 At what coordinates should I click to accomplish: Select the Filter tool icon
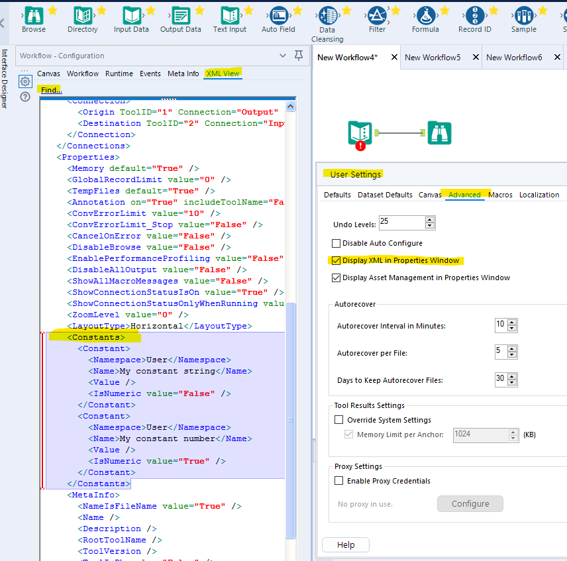pos(377,16)
